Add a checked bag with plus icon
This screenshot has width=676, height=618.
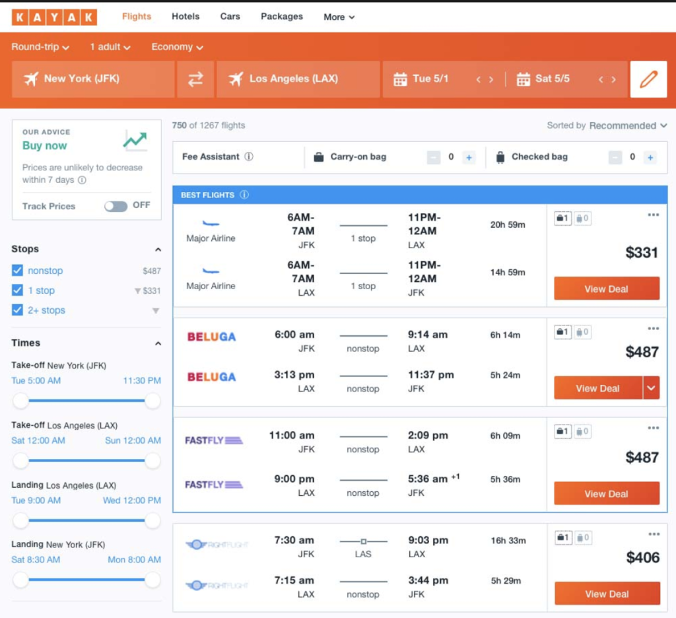coord(650,157)
